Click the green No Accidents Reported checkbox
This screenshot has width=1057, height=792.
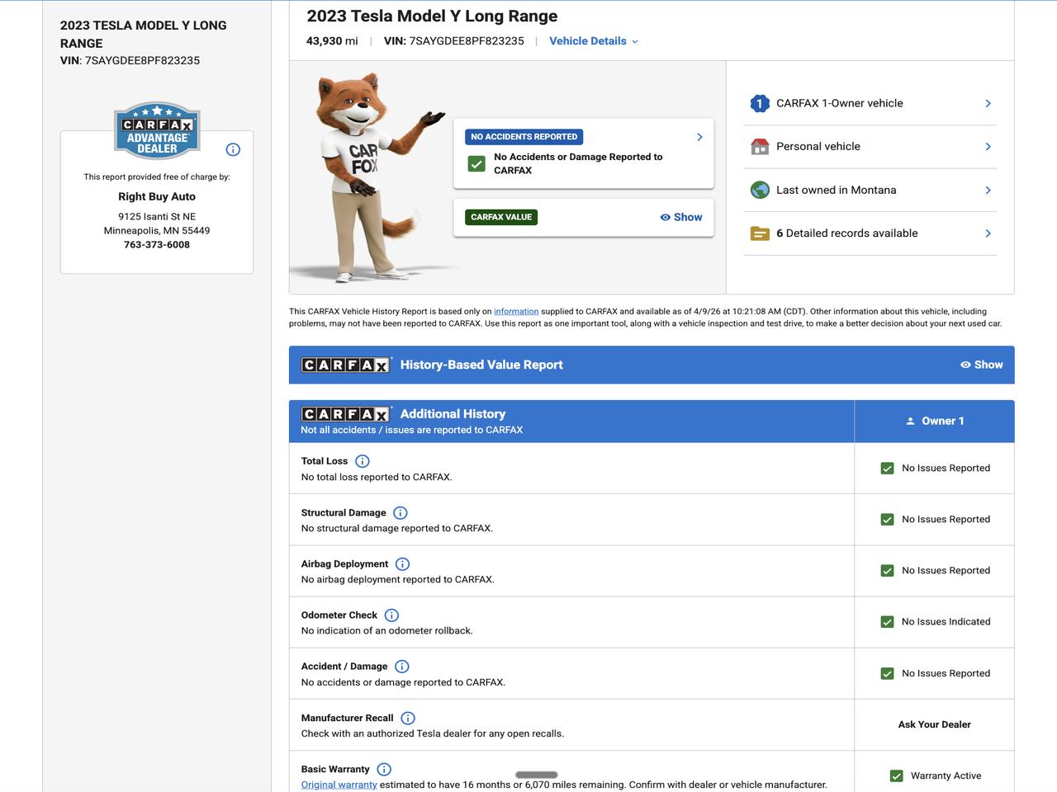click(x=476, y=163)
